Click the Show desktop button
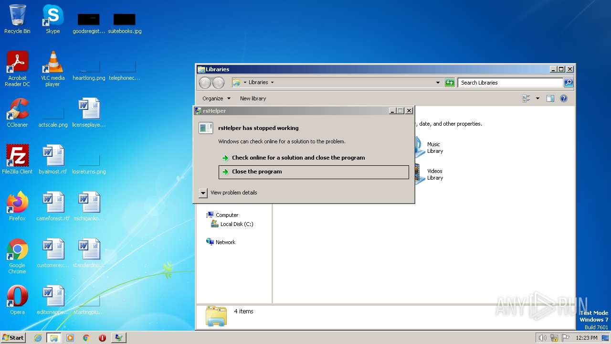The height and width of the screenshot is (344, 611). point(606,338)
